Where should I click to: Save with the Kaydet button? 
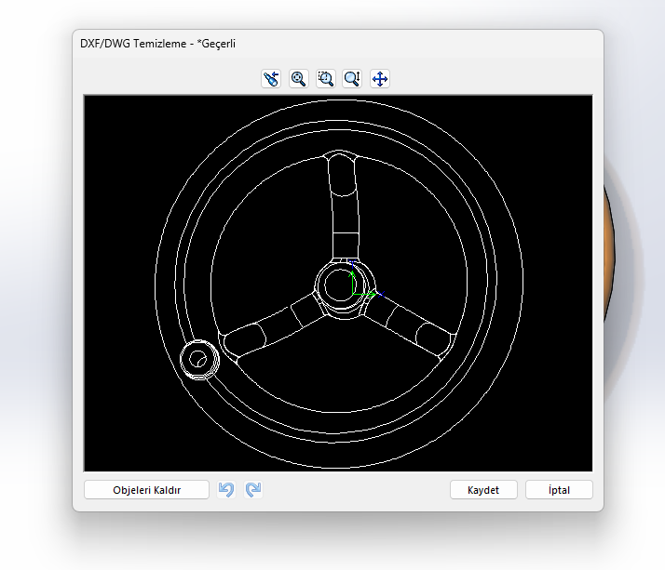click(483, 490)
